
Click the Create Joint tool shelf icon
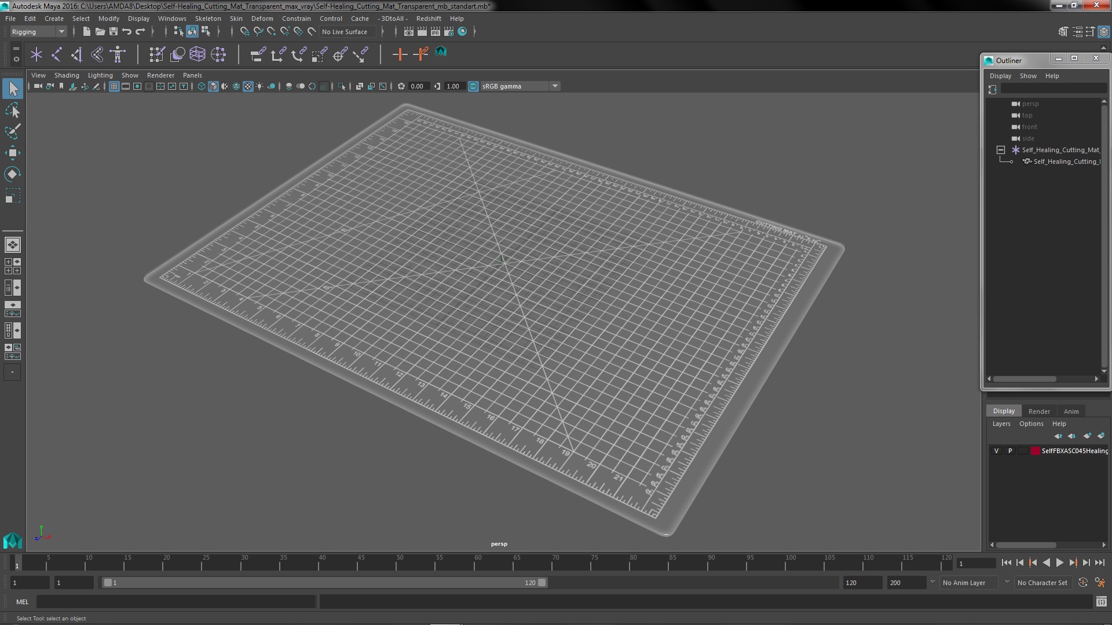56,54
